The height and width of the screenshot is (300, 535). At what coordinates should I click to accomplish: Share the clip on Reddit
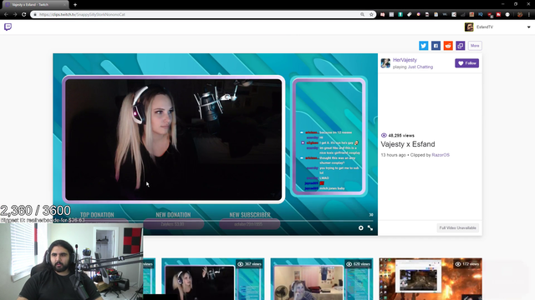pyautogui.click(x=448, y=46)
